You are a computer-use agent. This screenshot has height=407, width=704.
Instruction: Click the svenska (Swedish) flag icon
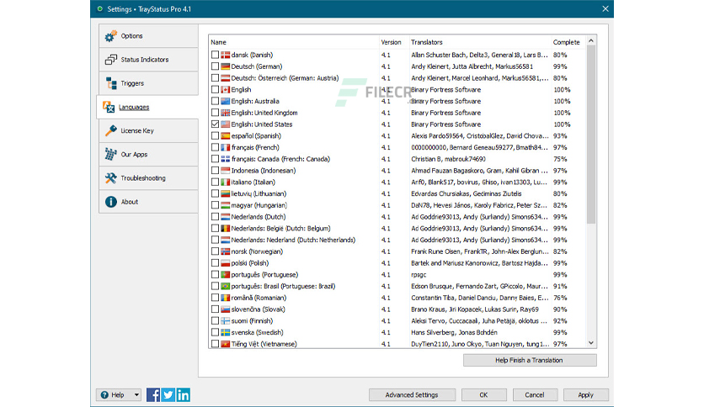click(226, 333)
